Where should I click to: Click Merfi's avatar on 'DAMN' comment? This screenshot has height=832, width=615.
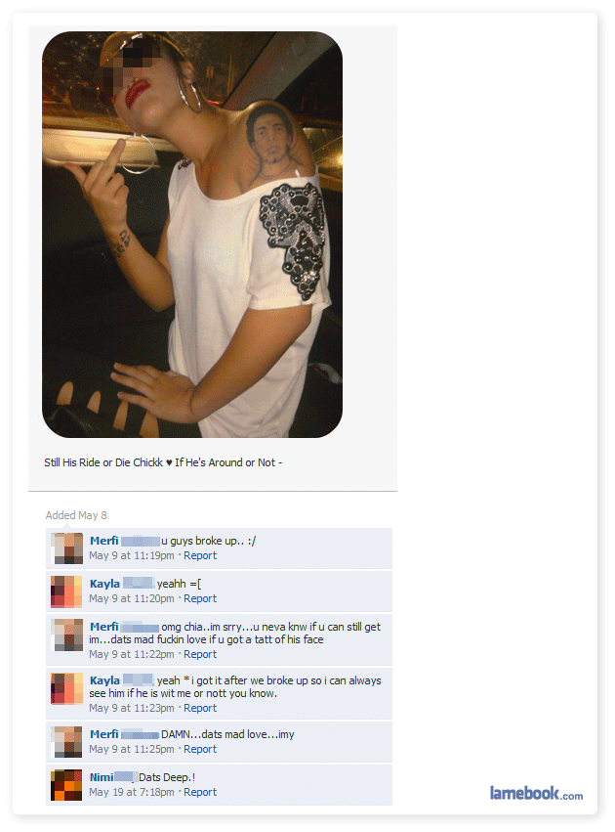coord(66,742)
